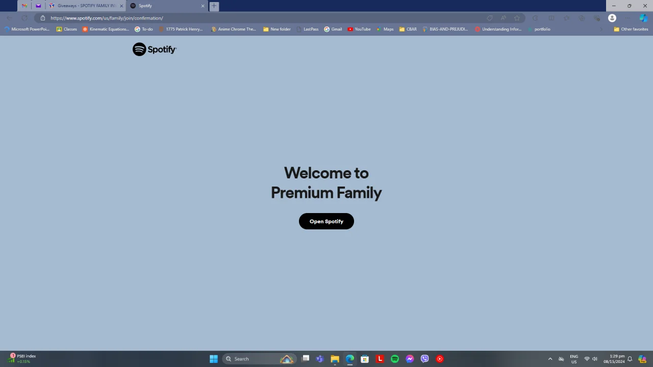Open the shopping tag icon in address bar
This screenshot has width=653, height=367.
(490, 18)
